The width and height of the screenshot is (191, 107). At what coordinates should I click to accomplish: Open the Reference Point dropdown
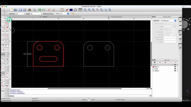tap(62, 14)
